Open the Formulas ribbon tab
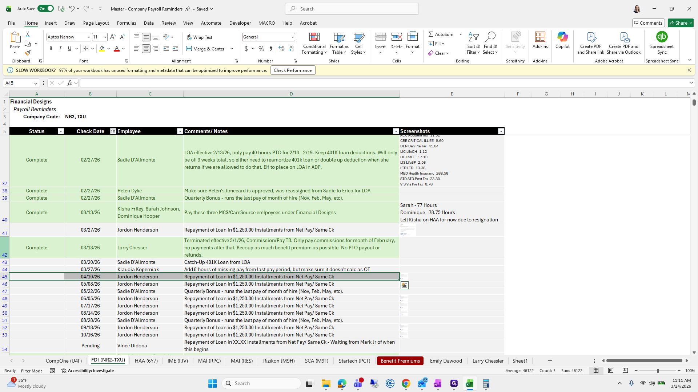Screen dimensions: 698x392 pyautogui.click(x=127, y=23)
